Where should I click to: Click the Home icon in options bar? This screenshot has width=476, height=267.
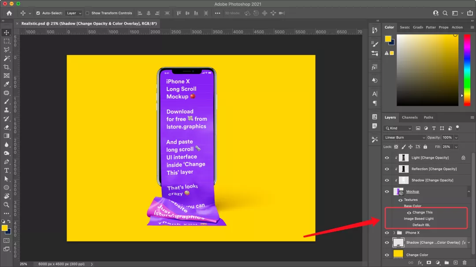click(x=9, y=13)
